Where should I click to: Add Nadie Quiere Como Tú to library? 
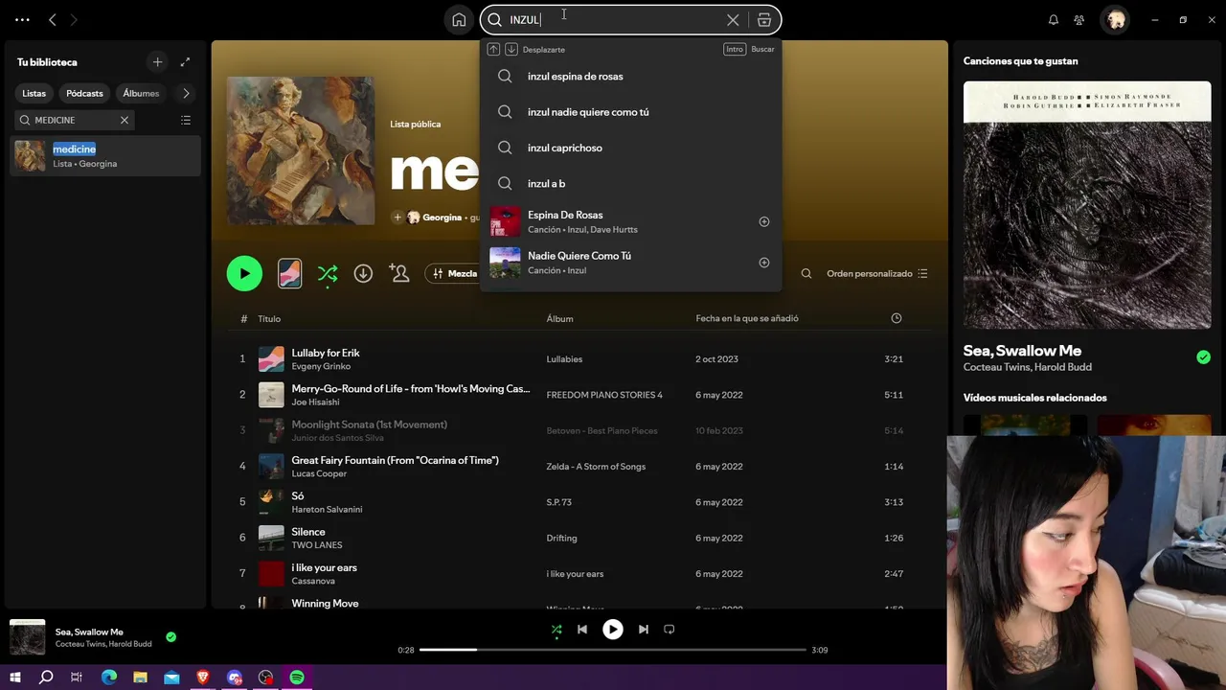point(764,263)
